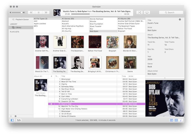Toggle shuffle playback
The image size is (193, 135).
click(140, 12)
